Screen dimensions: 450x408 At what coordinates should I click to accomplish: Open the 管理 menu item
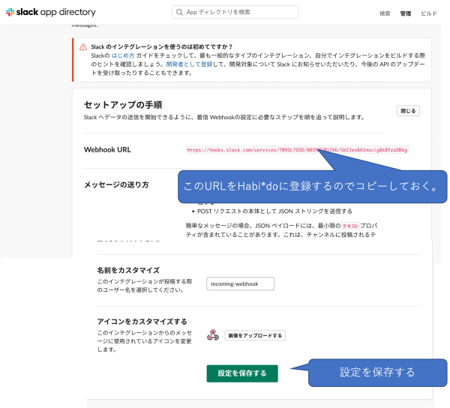point(406,13)
